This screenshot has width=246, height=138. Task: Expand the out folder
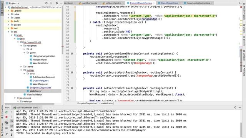(x=8, y=28)
